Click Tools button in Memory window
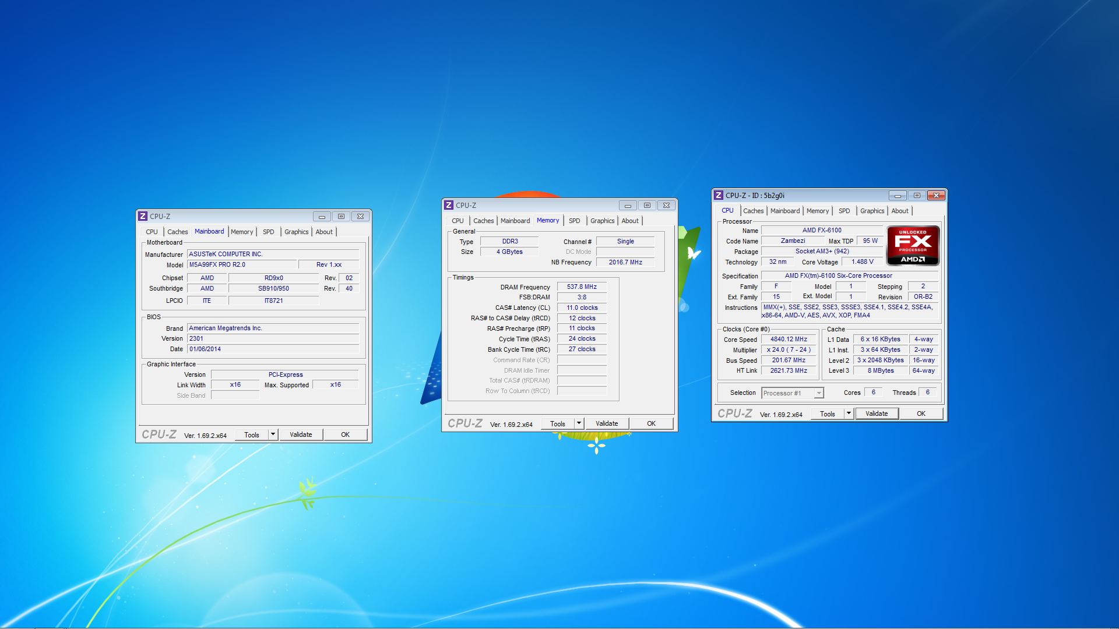This screenshot has width=1119, height=629. 558,423
